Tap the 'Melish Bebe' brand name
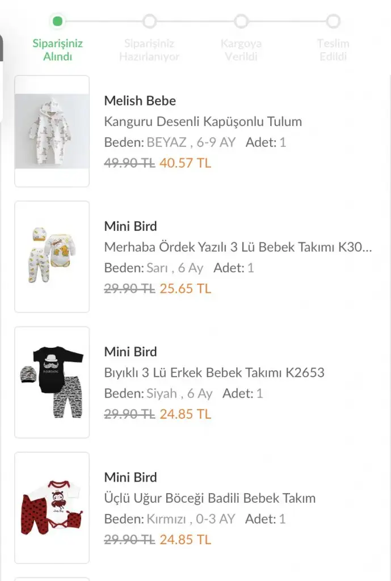Viewport: 391px width, 581px height. click(140, 101)
